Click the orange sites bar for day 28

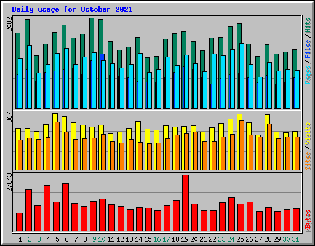[269, 147]
